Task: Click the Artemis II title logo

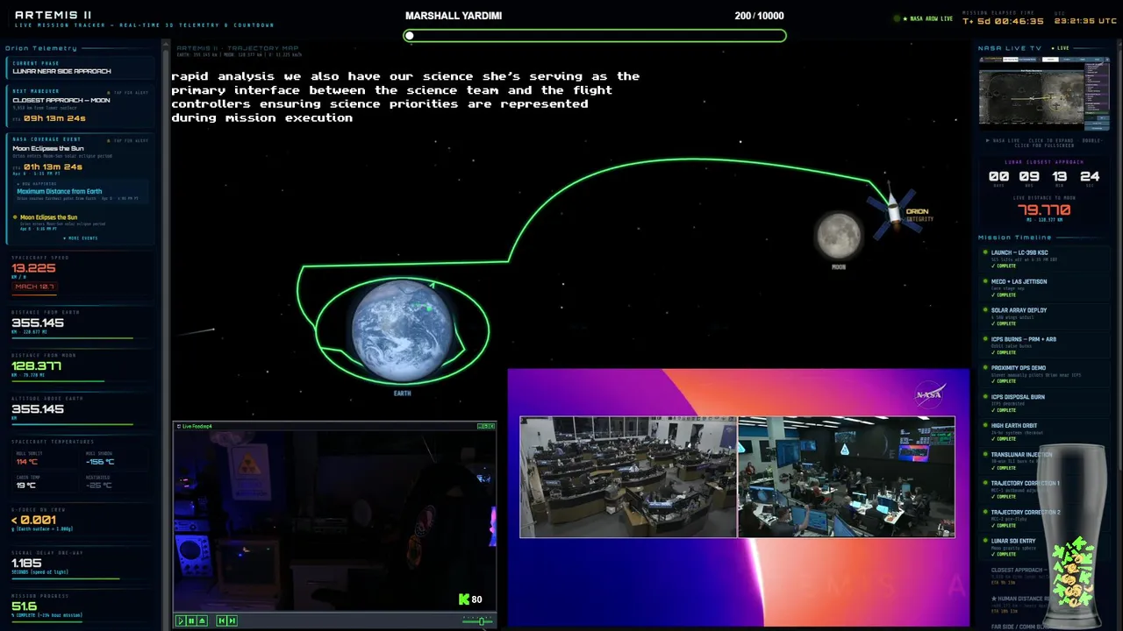Action: [53, 15]
